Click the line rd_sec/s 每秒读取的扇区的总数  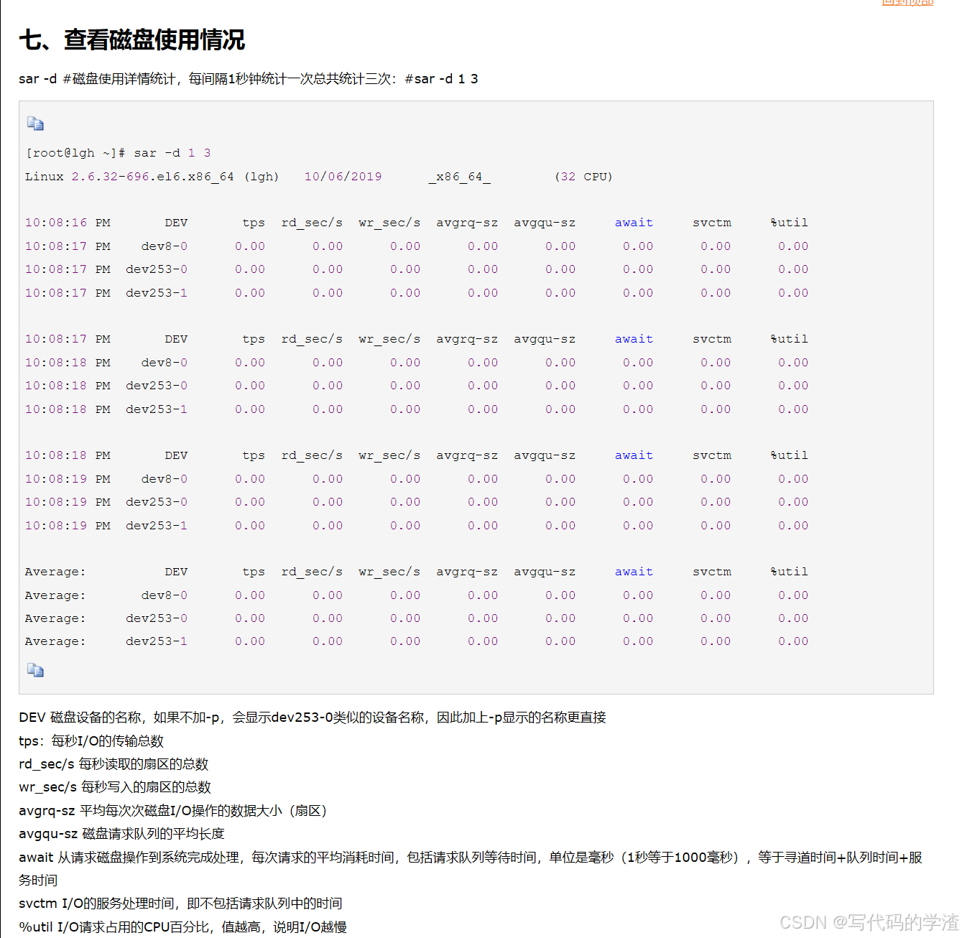click(114, 764)
